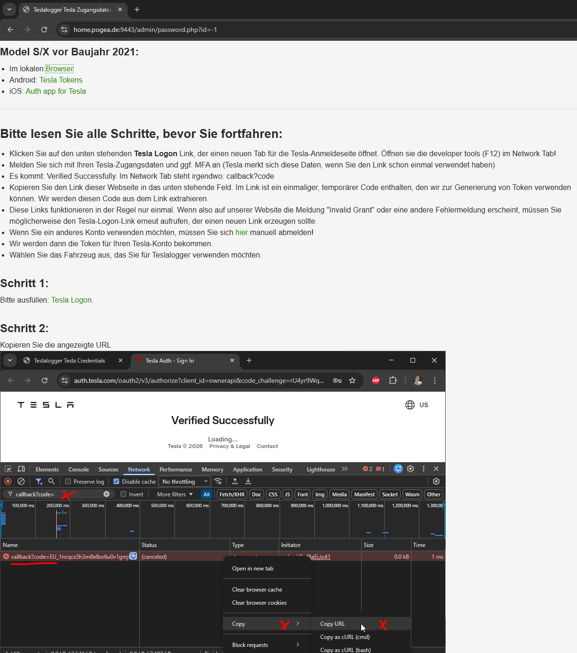The height and width of the screenshot is (653, 577).
Task: Expand the More filters dropdown
Action: click(175, 494)
